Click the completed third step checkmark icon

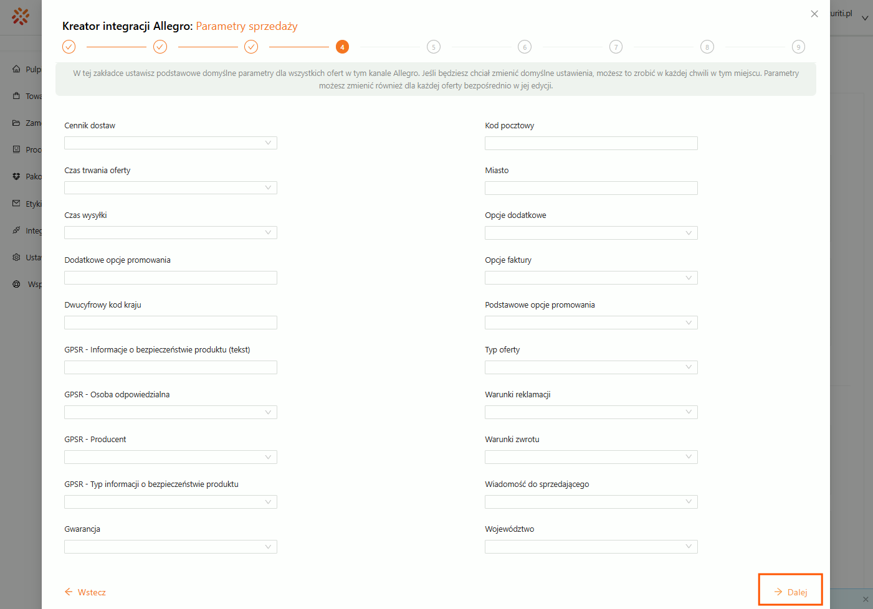tap(251, 47)
